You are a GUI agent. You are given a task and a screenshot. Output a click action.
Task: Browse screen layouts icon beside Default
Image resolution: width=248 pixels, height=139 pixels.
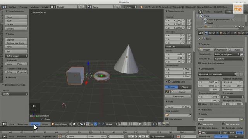pos(53,7)
